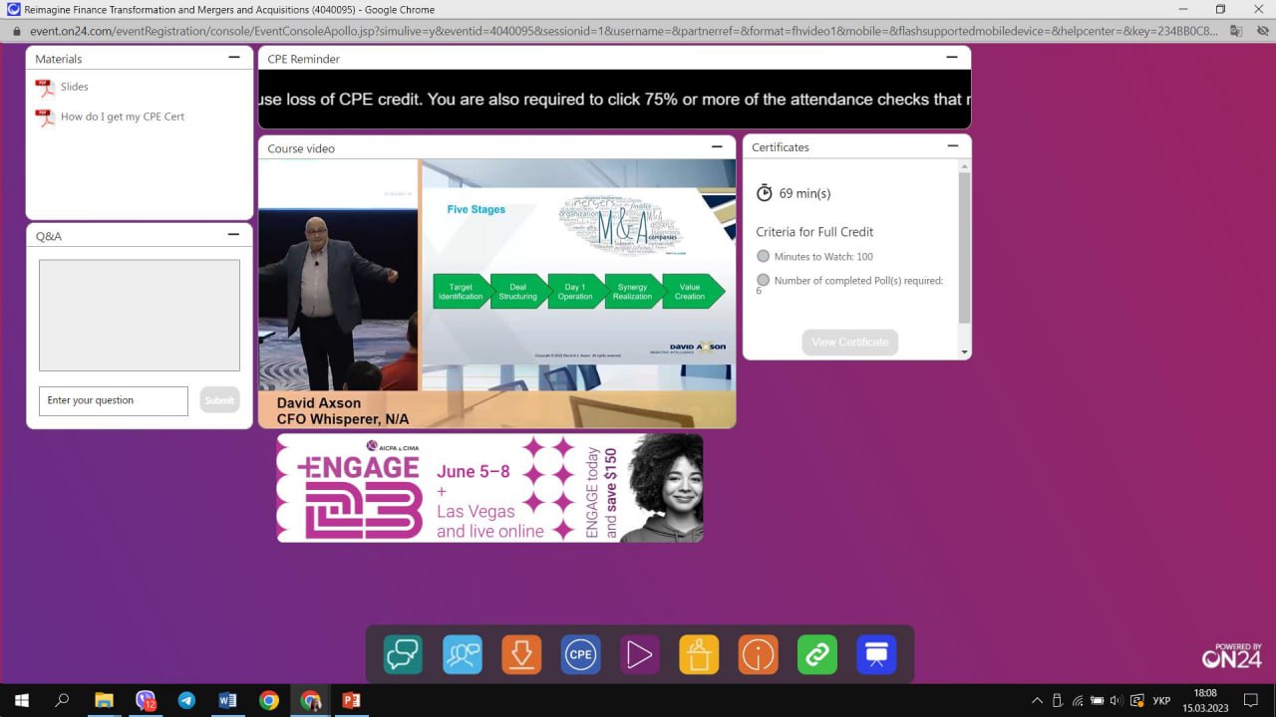Select the Minutes to Watch criteria indicator
The image size is (1276, 717).
pos(764,257)
